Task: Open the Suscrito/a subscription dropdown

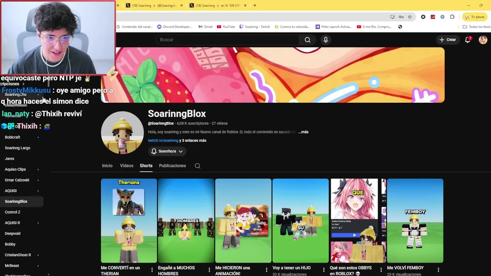Action: click(x=167, y=151)
